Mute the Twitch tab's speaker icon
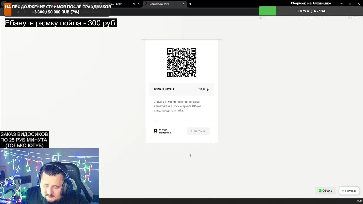 pos(134,4)
